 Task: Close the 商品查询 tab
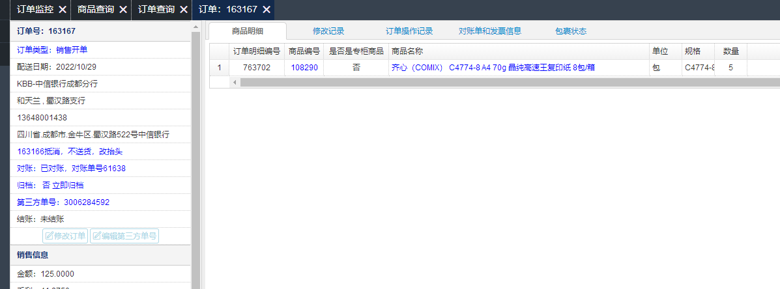123,9
